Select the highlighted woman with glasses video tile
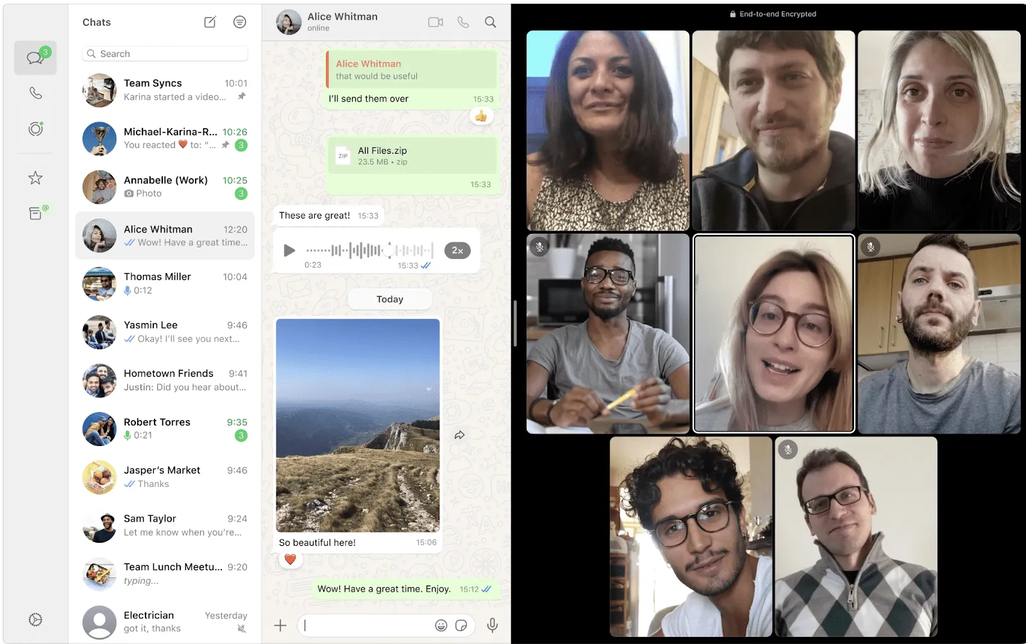Image resolution: width=1026 pixels, height=644 pixels. [774, 334]
